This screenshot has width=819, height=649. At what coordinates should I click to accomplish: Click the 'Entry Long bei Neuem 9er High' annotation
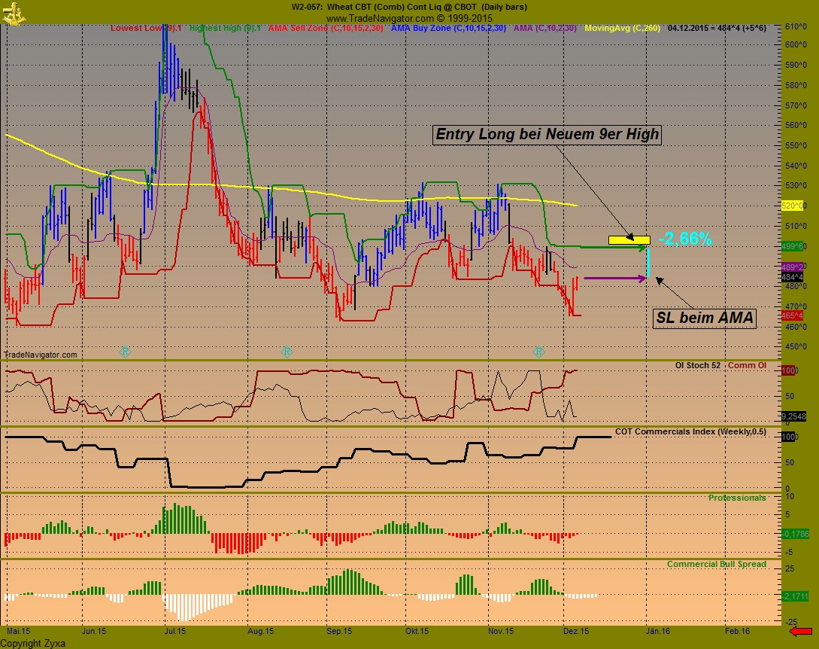548,135
